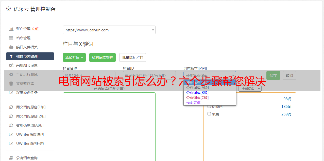Click the green 添加栏目 + button
Image resolution: width=324 pixels, height=161 pixels.
[74, 57]
